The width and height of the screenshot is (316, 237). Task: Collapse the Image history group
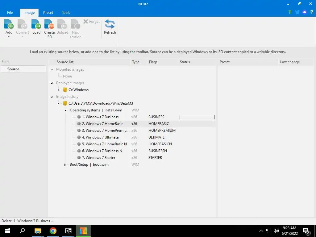[x=52, y=97]
